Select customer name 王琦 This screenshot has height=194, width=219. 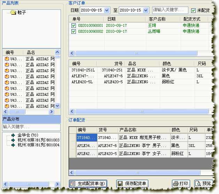coord(152,25)
